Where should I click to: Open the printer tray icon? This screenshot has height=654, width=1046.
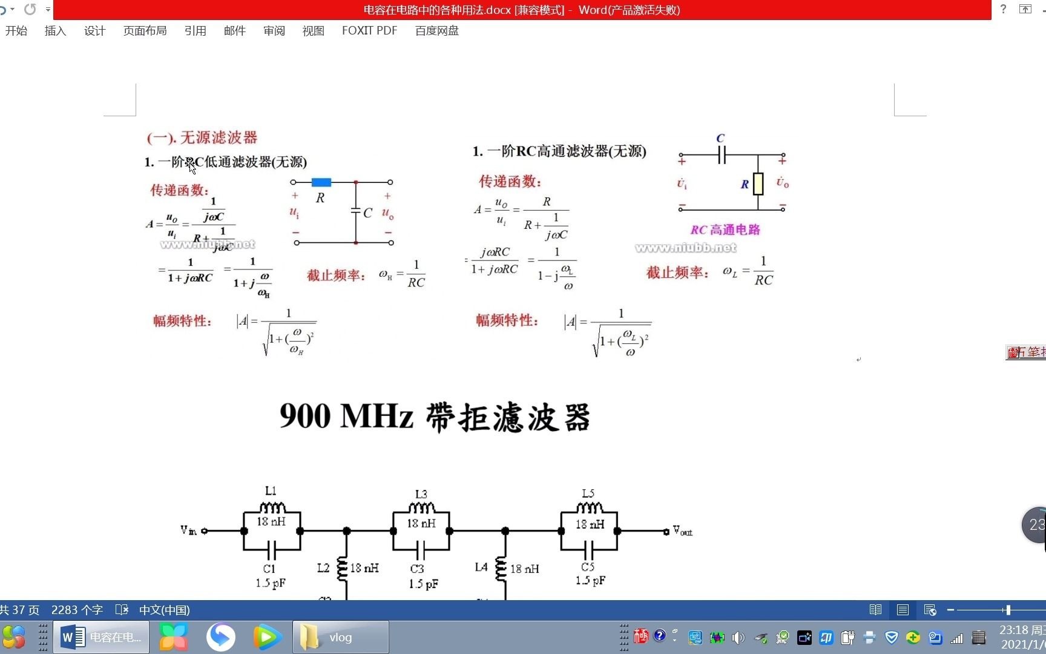point(870,638)
